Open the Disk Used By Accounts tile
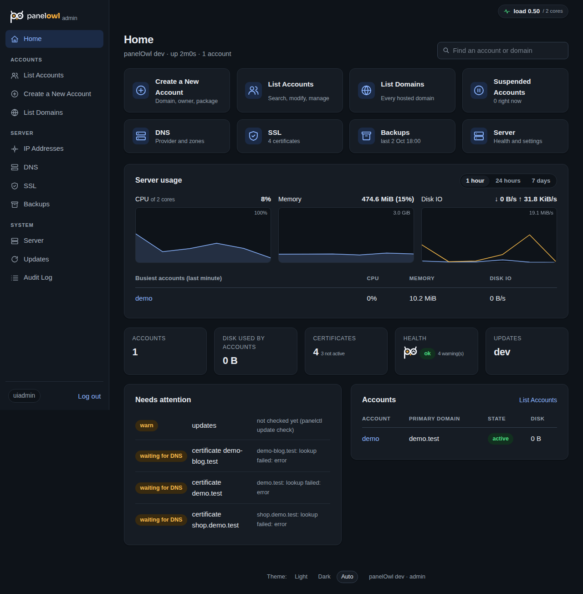This screenshot has width=583, height=594. pos(256,351)
